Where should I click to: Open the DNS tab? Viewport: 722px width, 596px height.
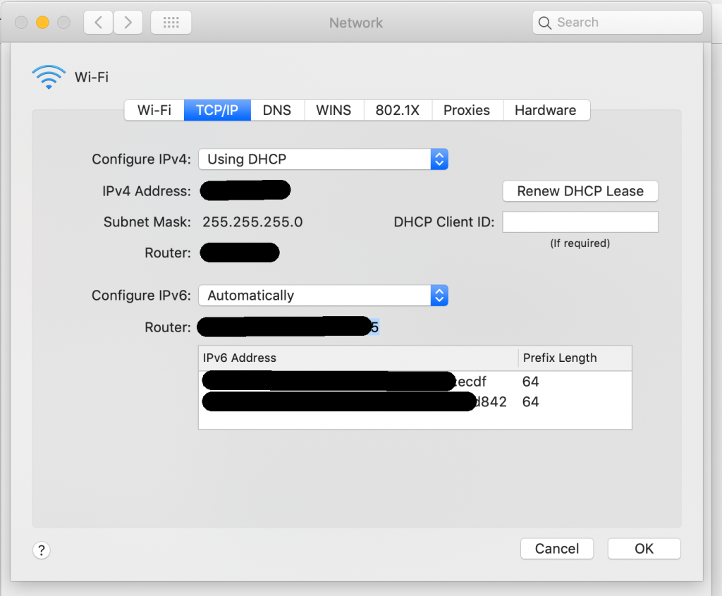[277, 110]
